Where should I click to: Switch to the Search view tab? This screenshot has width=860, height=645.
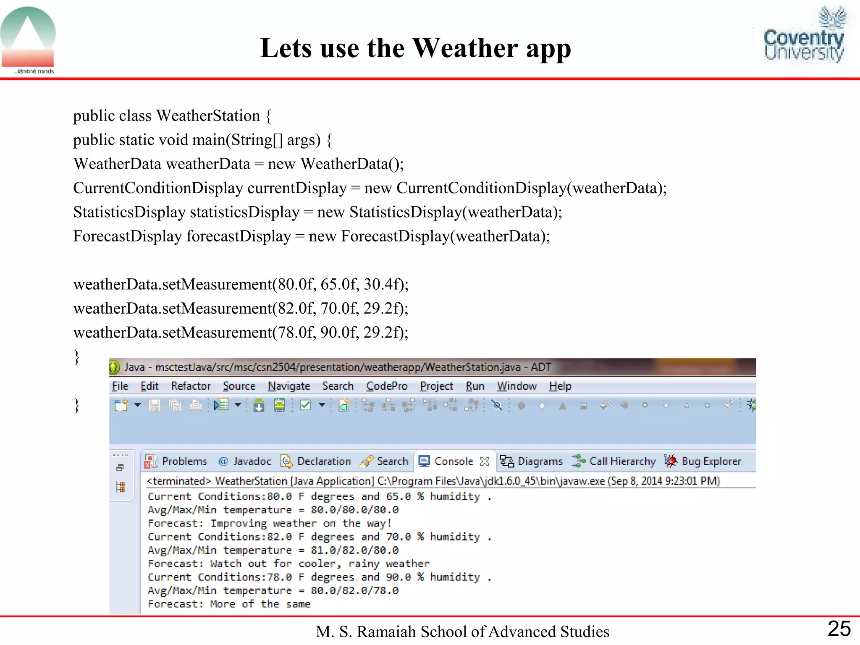(384, 461)
